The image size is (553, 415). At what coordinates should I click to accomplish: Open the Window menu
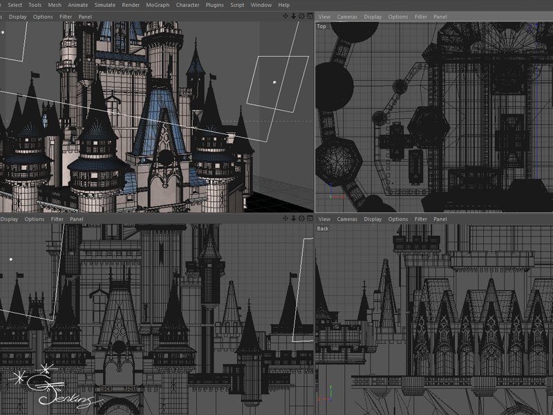[261, 5]
